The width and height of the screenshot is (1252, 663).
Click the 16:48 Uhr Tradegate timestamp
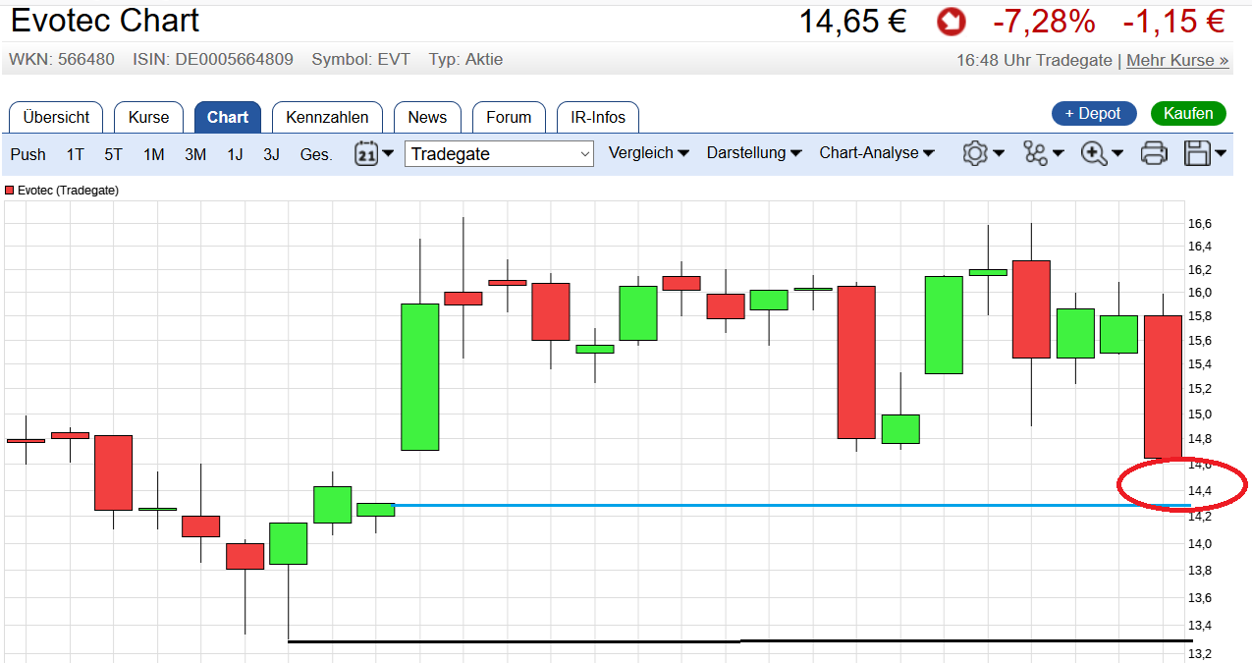[1034, 60]
